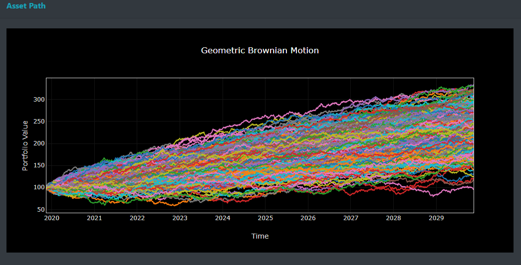This screenshot has width=521, height=265.
Task: Pick the 2023 tick on the time axis
Action: (x=180, y=218)
